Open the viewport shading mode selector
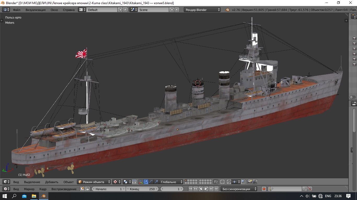357x200 pixels. pyautogui.click(x=117, y=182)
